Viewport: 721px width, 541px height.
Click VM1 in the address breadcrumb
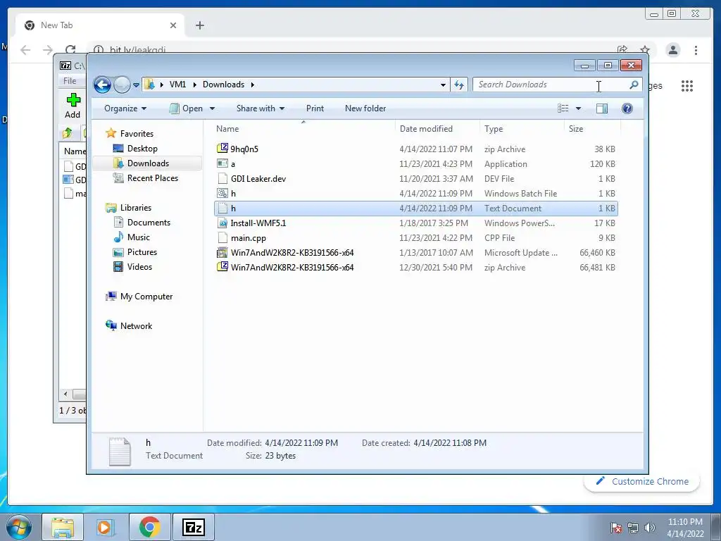click(177, 85)
